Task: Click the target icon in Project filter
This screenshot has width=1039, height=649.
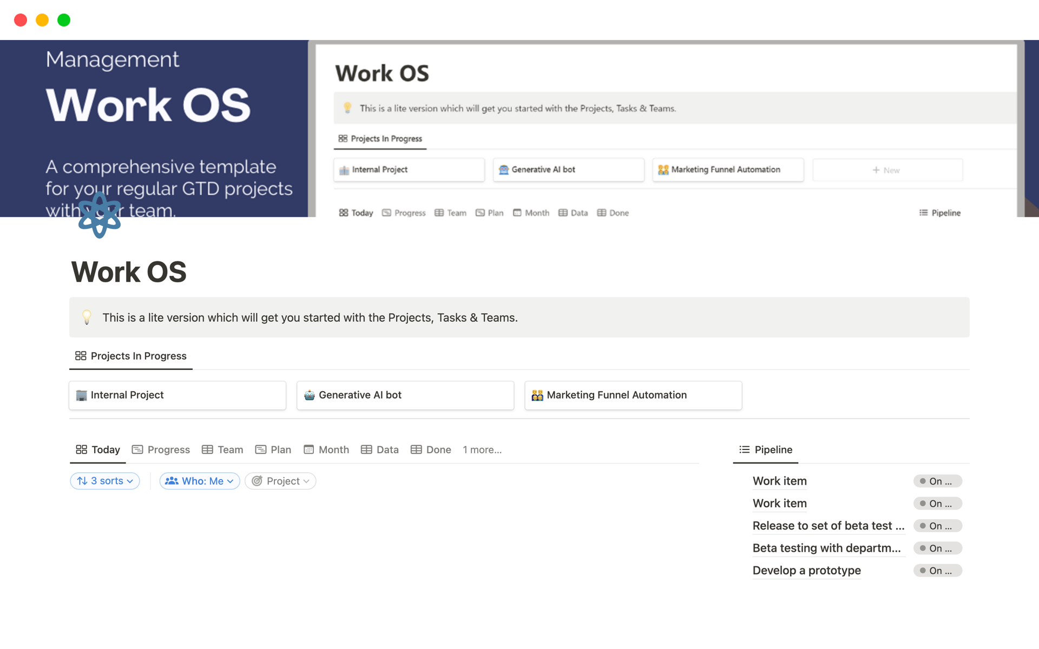Action: coord(257,481)
